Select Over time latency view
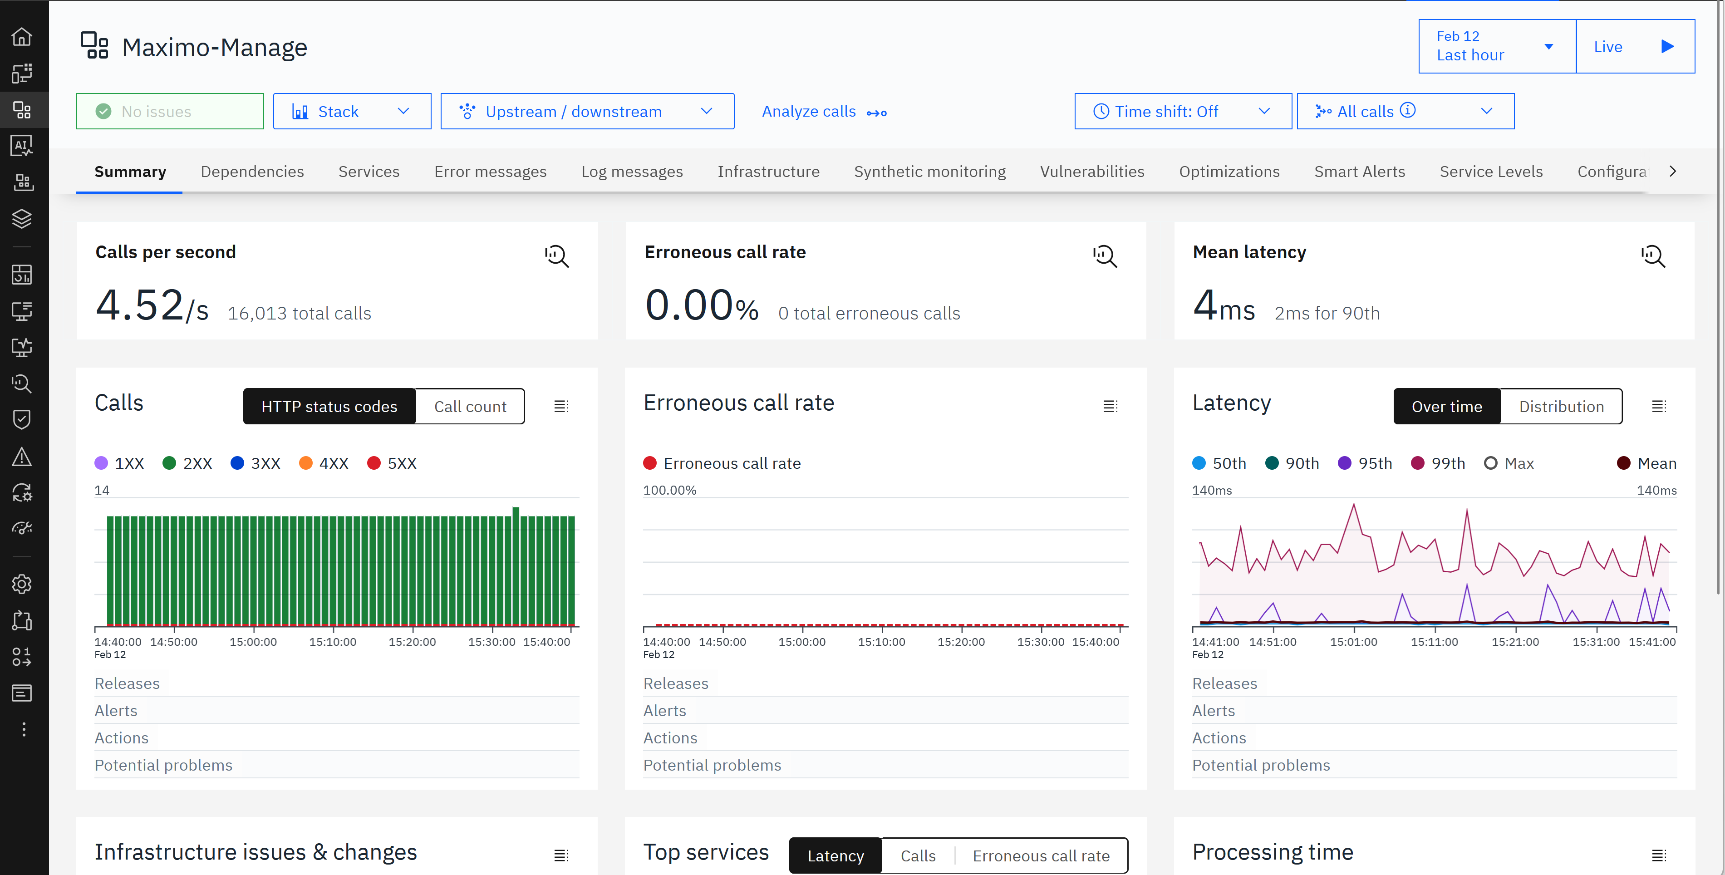The height and width of the screenshot is (875, 1725). pos(1446,406)
